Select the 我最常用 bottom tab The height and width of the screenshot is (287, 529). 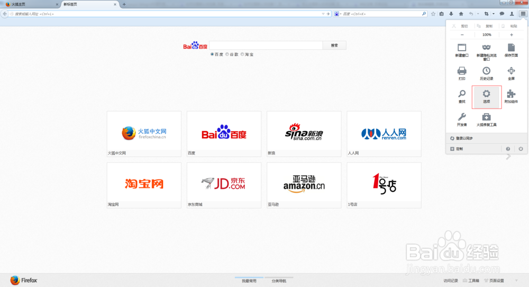click(x=249, y=281)
